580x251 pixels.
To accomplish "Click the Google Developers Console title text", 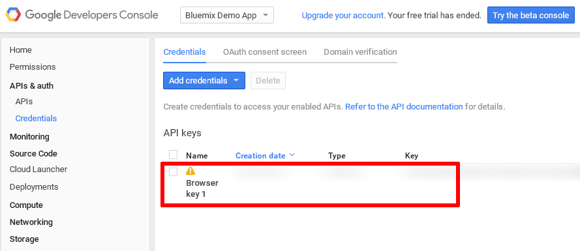I will 92,15.
